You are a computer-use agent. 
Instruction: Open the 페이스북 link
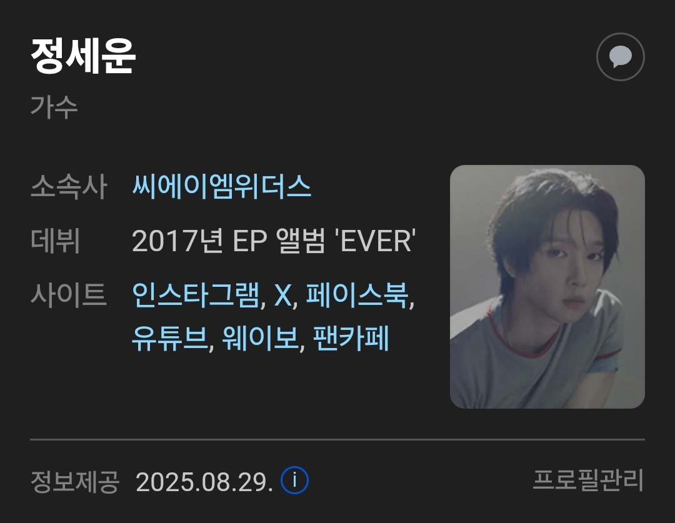[357, 295]
